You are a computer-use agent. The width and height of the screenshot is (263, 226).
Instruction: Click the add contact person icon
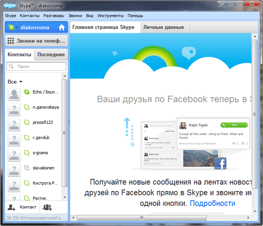(x=11, y=207)
